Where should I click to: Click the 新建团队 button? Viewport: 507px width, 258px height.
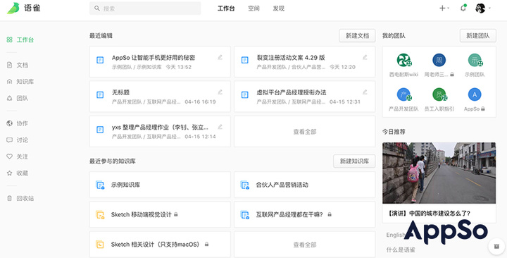(477, 36)
